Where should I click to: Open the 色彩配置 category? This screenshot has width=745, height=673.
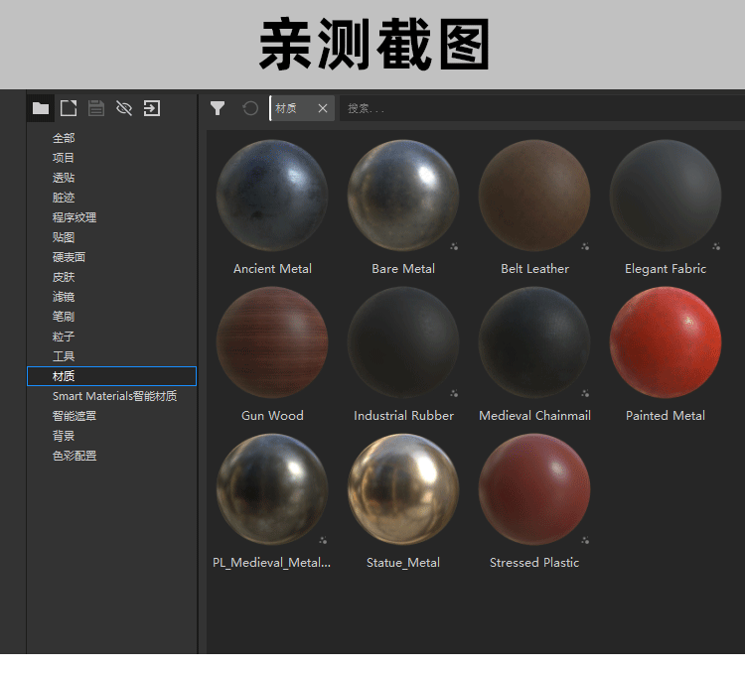74,456
